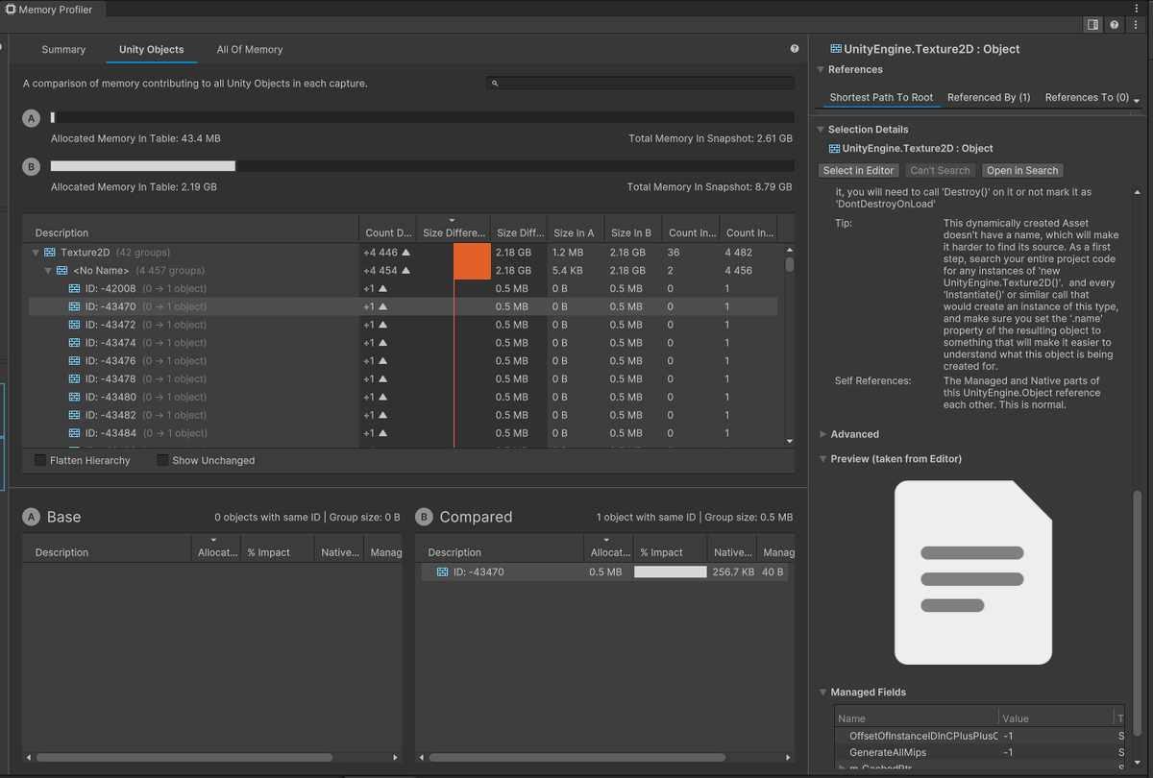The image size is (1153, 778).
Task: Click the Unity Objects search field
Action: pos(640,84)
